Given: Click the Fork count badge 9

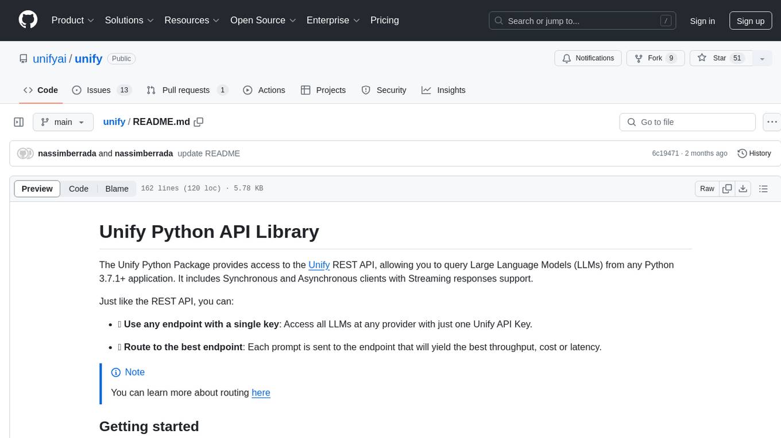Looking at the screenshot, I should pyautogui.click(x=671, y=58).
